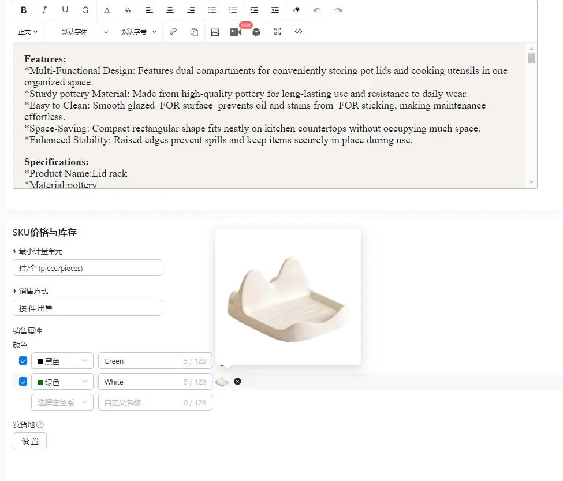
Task: Open the font color picker
Action: (x=107, y=10)
